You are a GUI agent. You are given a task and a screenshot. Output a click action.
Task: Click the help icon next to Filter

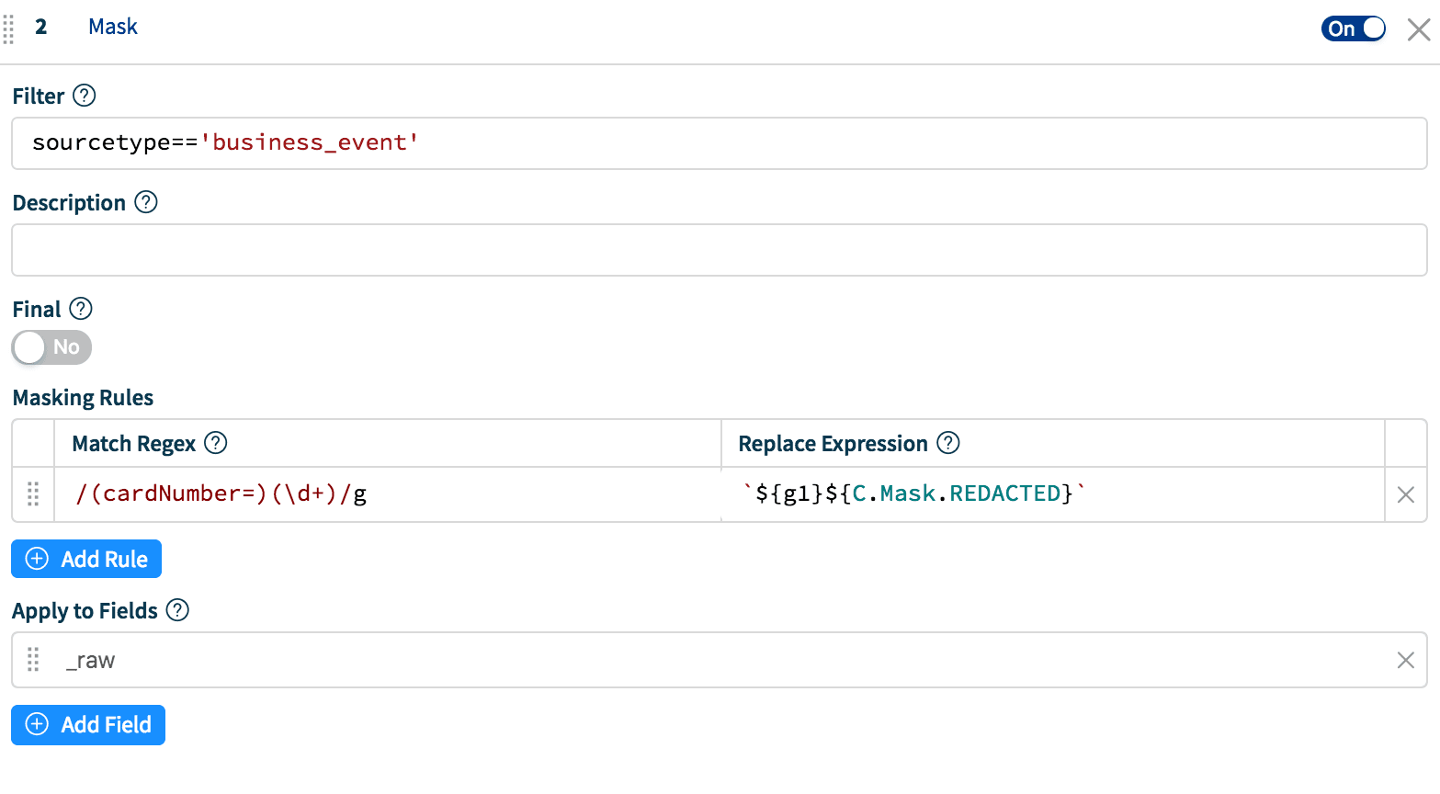click(x=84, y=96)
